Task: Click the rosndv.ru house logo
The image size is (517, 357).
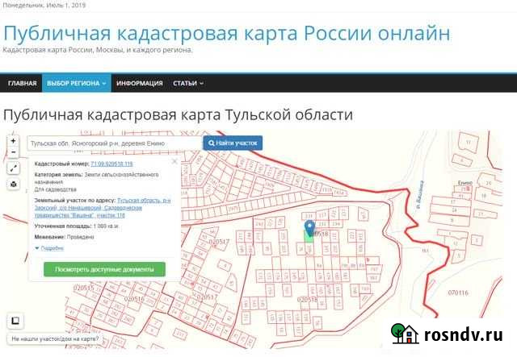Action: click(x=405, y=334)
